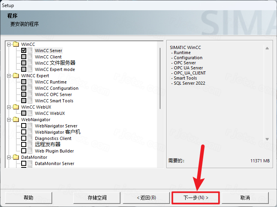
Task: Click the WinCC WebUX folder icon
Action: pyautogui.click(x=16, y=107)
